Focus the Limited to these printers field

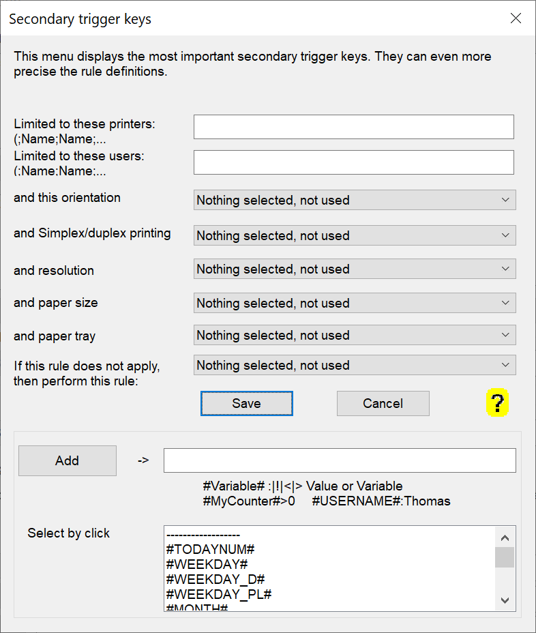[353, 127]
